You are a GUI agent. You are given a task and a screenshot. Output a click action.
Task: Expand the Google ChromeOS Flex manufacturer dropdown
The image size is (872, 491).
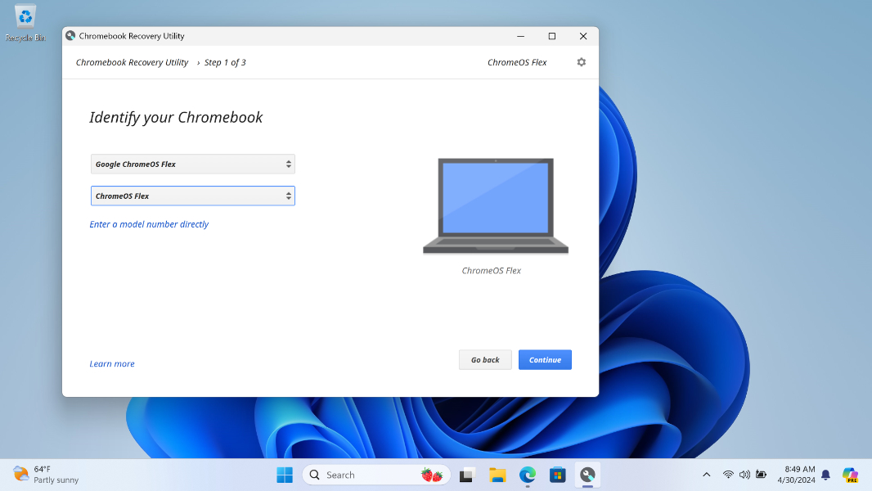[192, 164]
